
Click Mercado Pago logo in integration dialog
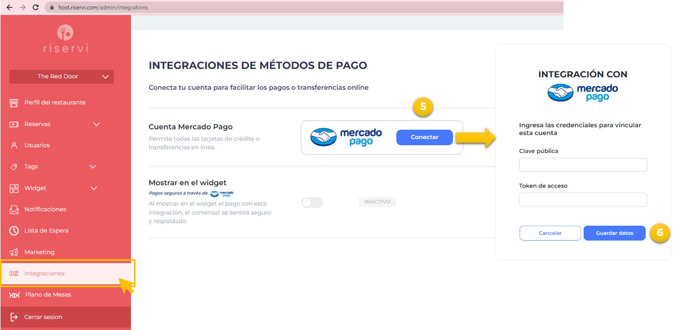(583, 92)
